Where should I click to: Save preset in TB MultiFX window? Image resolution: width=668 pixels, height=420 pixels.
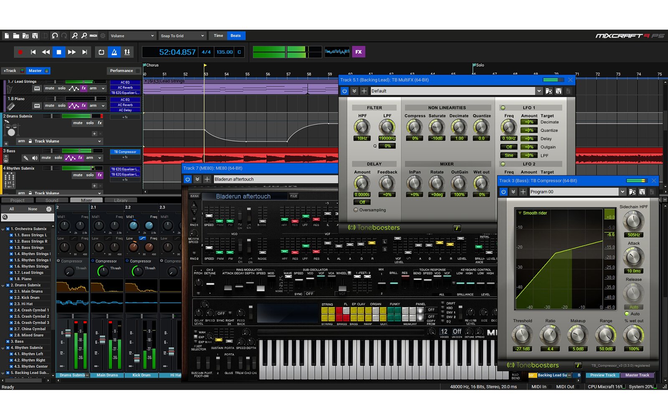[558, 91]
